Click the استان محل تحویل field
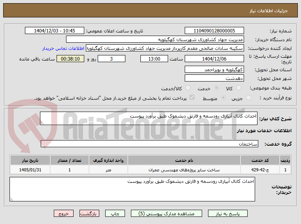 [x=214, y=69]
